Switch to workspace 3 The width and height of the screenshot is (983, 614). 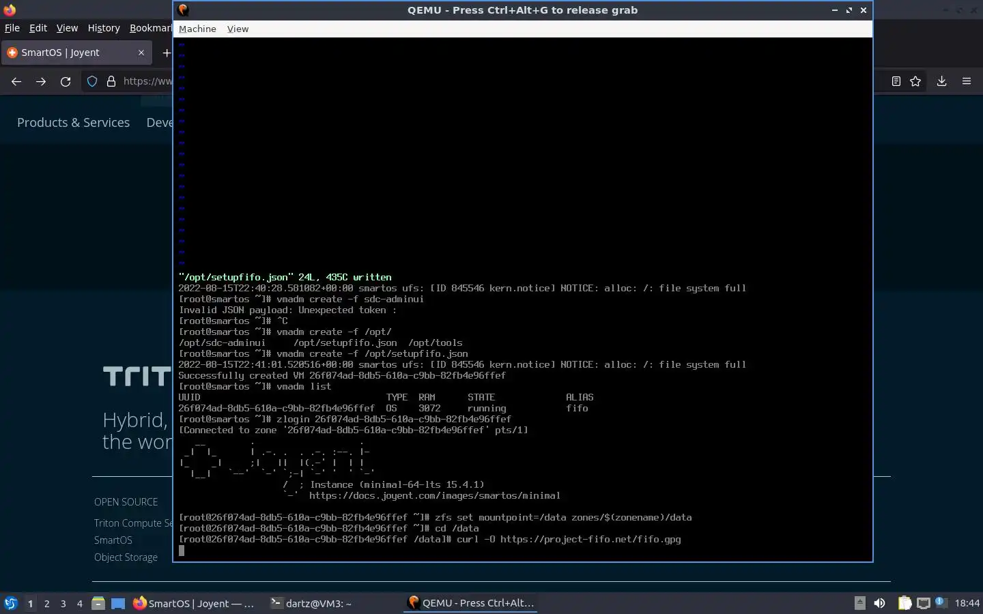(x=63, y=603)
